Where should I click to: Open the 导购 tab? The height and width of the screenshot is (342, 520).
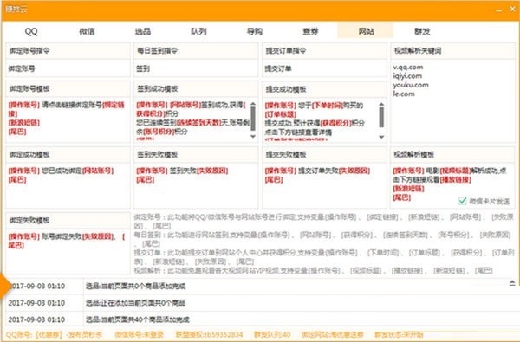point(254,31)
